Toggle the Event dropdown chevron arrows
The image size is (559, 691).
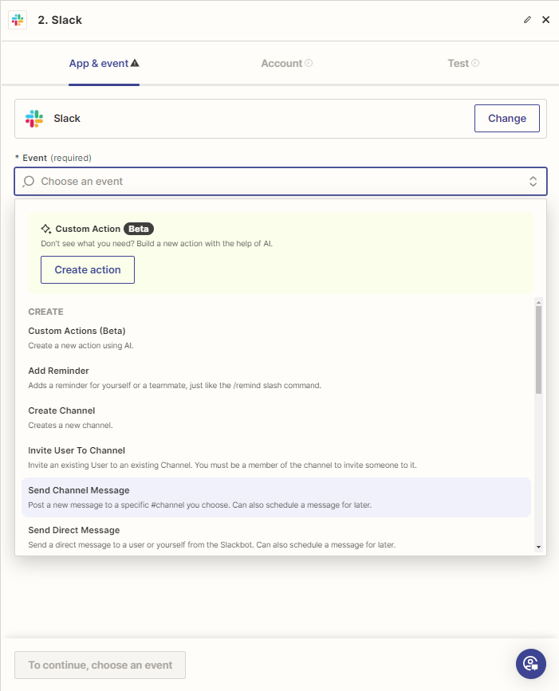533,182
